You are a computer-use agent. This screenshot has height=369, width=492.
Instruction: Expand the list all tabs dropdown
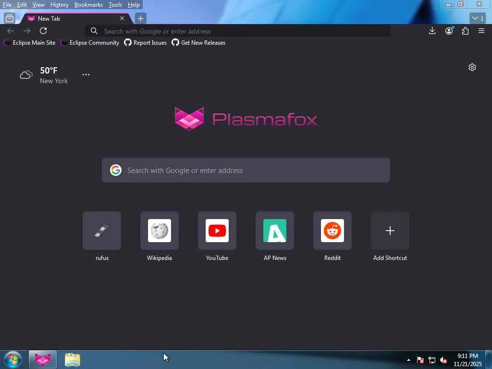pos(478,18)
